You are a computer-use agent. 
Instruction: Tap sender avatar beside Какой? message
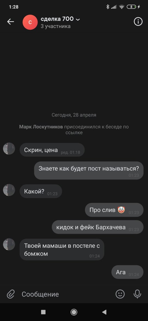[x=9, y=190]
